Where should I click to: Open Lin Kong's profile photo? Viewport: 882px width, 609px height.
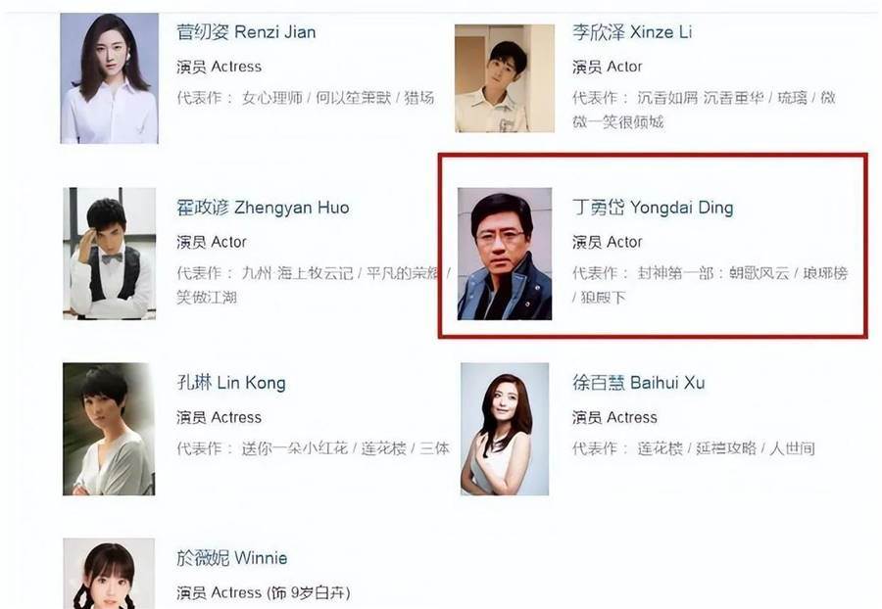(x=109, y=429)
